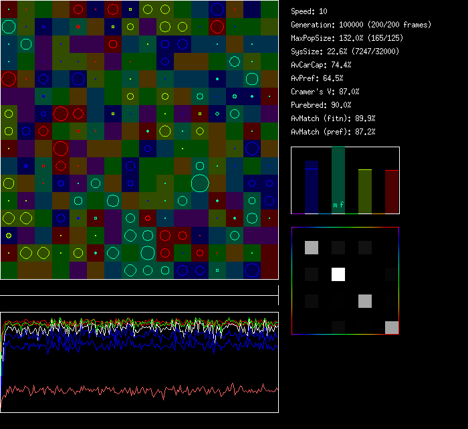Click the top-left gray square in the matrix

pyautogui.click(x=312, y=248)
